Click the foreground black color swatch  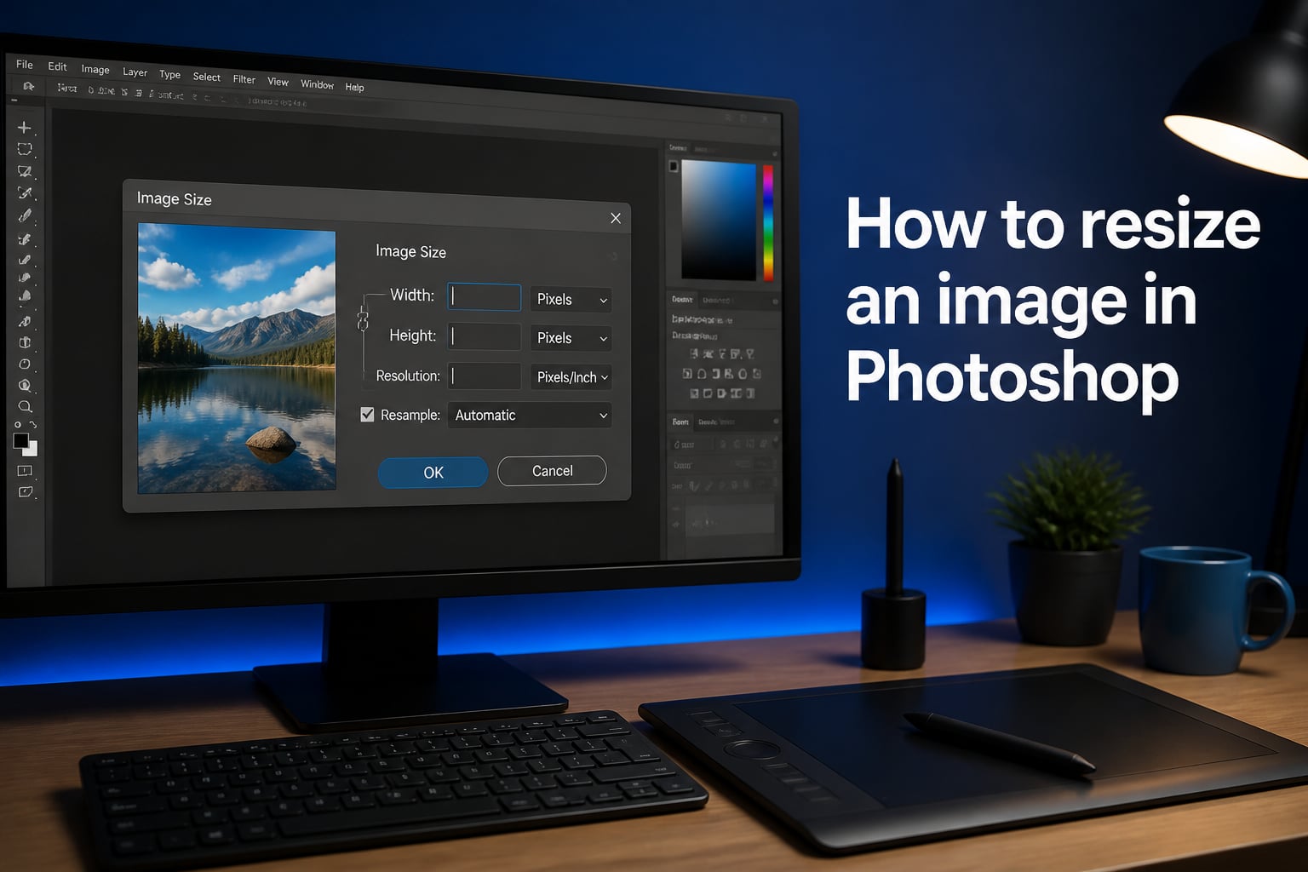[20, 440]
